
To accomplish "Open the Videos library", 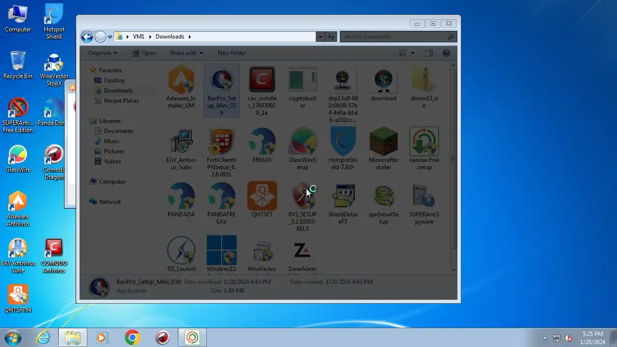I will 112,161.
